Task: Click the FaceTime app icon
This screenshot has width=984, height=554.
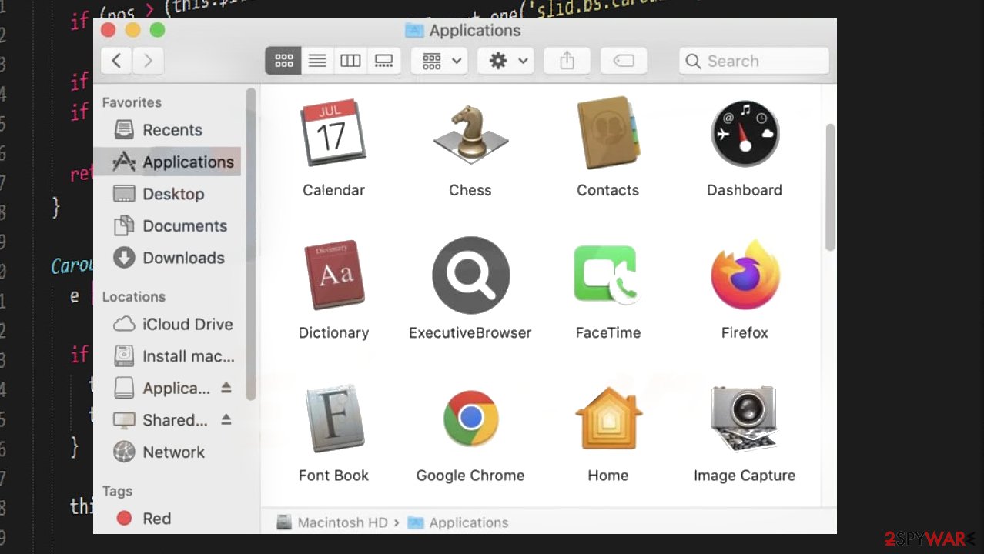Action: tap(607, 275)
